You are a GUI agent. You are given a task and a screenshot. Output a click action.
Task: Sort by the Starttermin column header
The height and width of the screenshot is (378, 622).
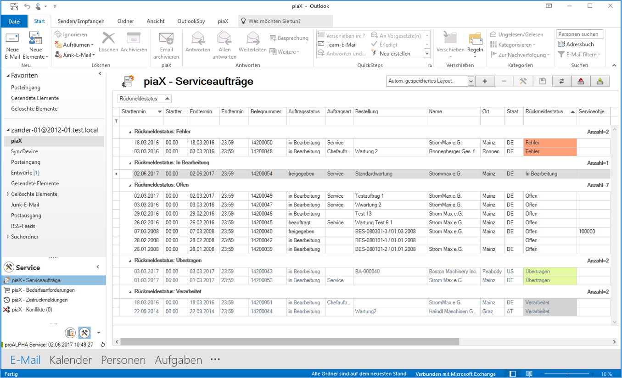(141, 111)
